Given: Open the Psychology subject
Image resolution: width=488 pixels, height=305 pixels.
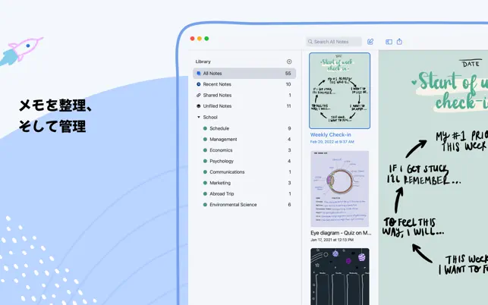Looking at the screenshot, I should point(244,161).
